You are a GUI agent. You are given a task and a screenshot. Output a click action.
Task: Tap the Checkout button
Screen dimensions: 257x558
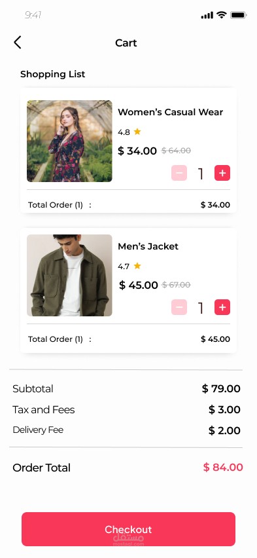[128, 529]
